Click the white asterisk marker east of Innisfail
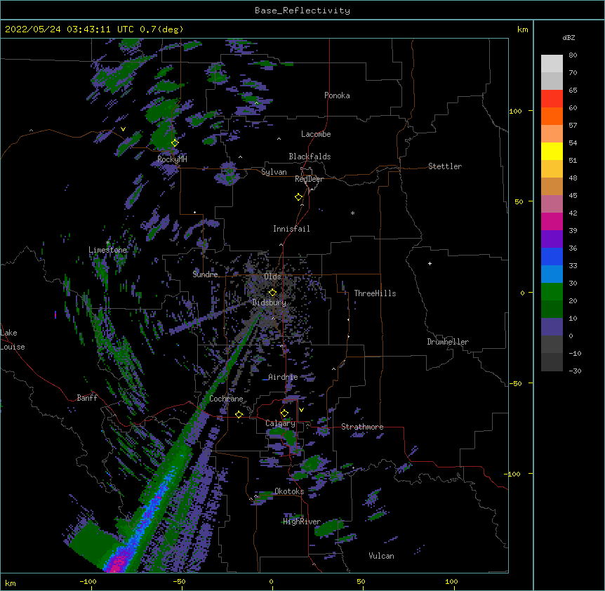The width and height of the screenshot is (605, 591). (x=352, y=213)
